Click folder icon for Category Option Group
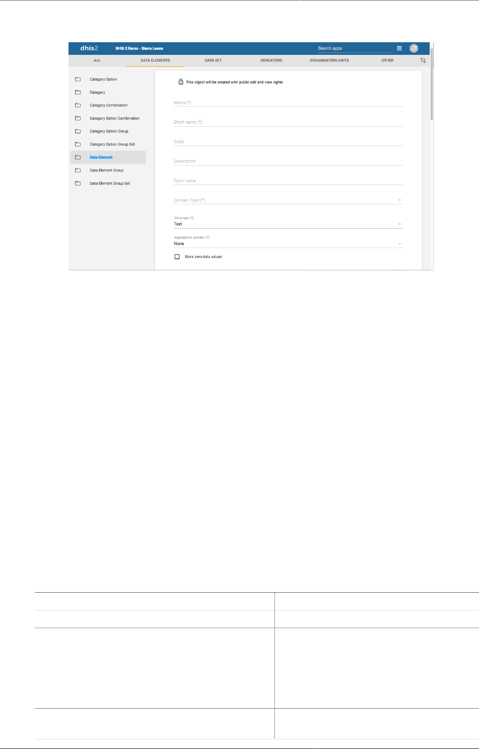The height and width of the screenshot is (749, 479). 78,131
